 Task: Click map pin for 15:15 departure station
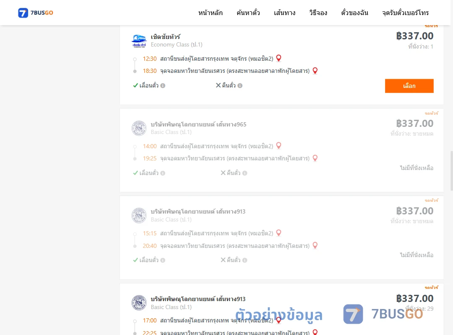pos(279,233)
